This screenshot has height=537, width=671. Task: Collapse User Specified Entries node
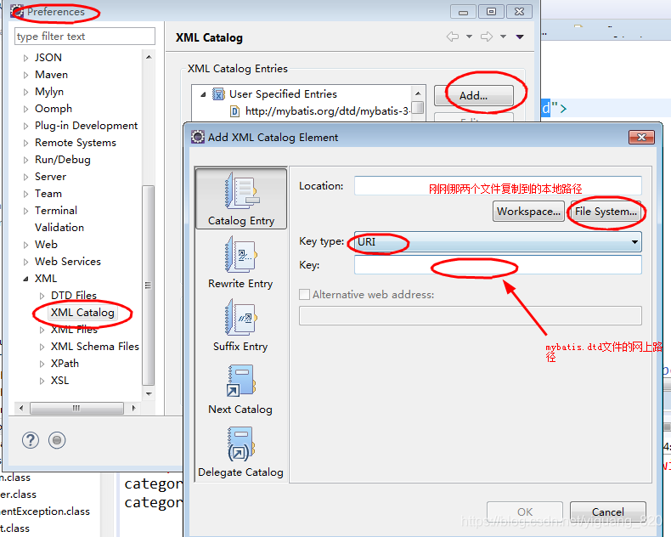pos(203,94)
